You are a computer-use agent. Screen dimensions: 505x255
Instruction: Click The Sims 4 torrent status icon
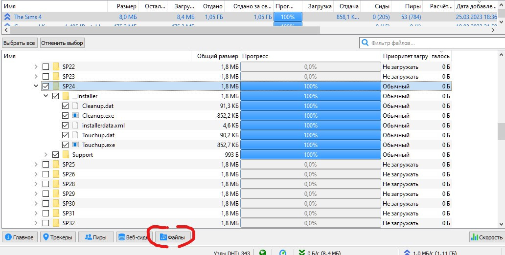pyautogui.click(x=7, y=17)
